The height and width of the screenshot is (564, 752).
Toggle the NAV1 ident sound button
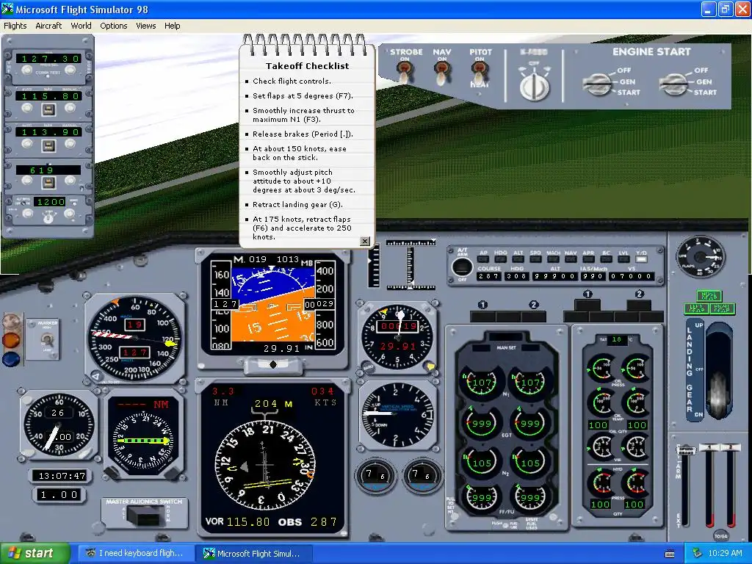tap(48, 110)
